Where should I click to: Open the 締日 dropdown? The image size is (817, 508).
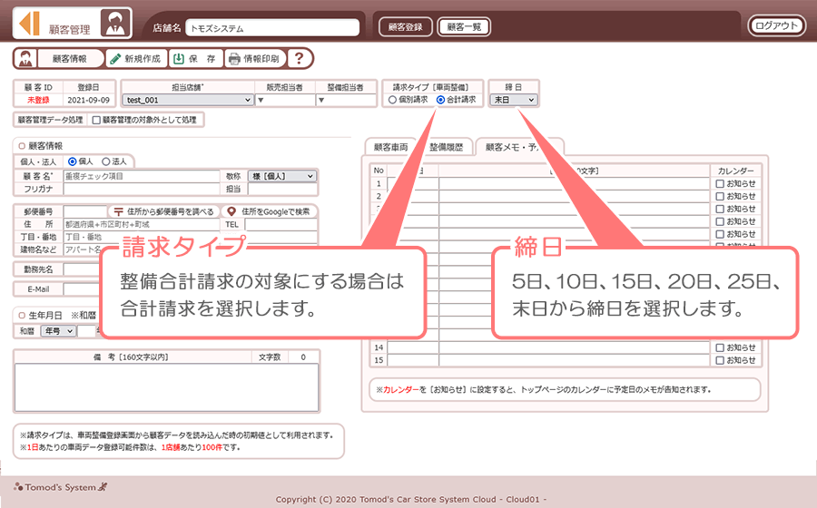tap(513, 100)
